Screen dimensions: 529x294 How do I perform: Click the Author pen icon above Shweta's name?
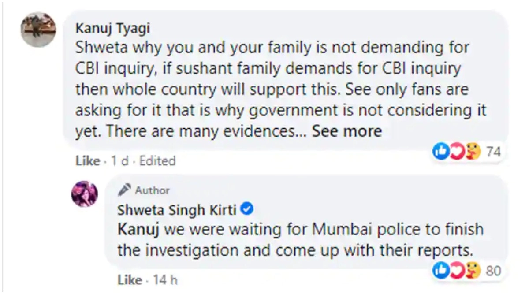(x=125, y=190)
